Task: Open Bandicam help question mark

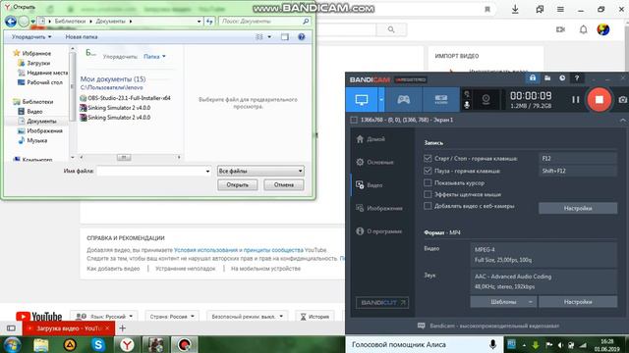Action: coord(577,78)
